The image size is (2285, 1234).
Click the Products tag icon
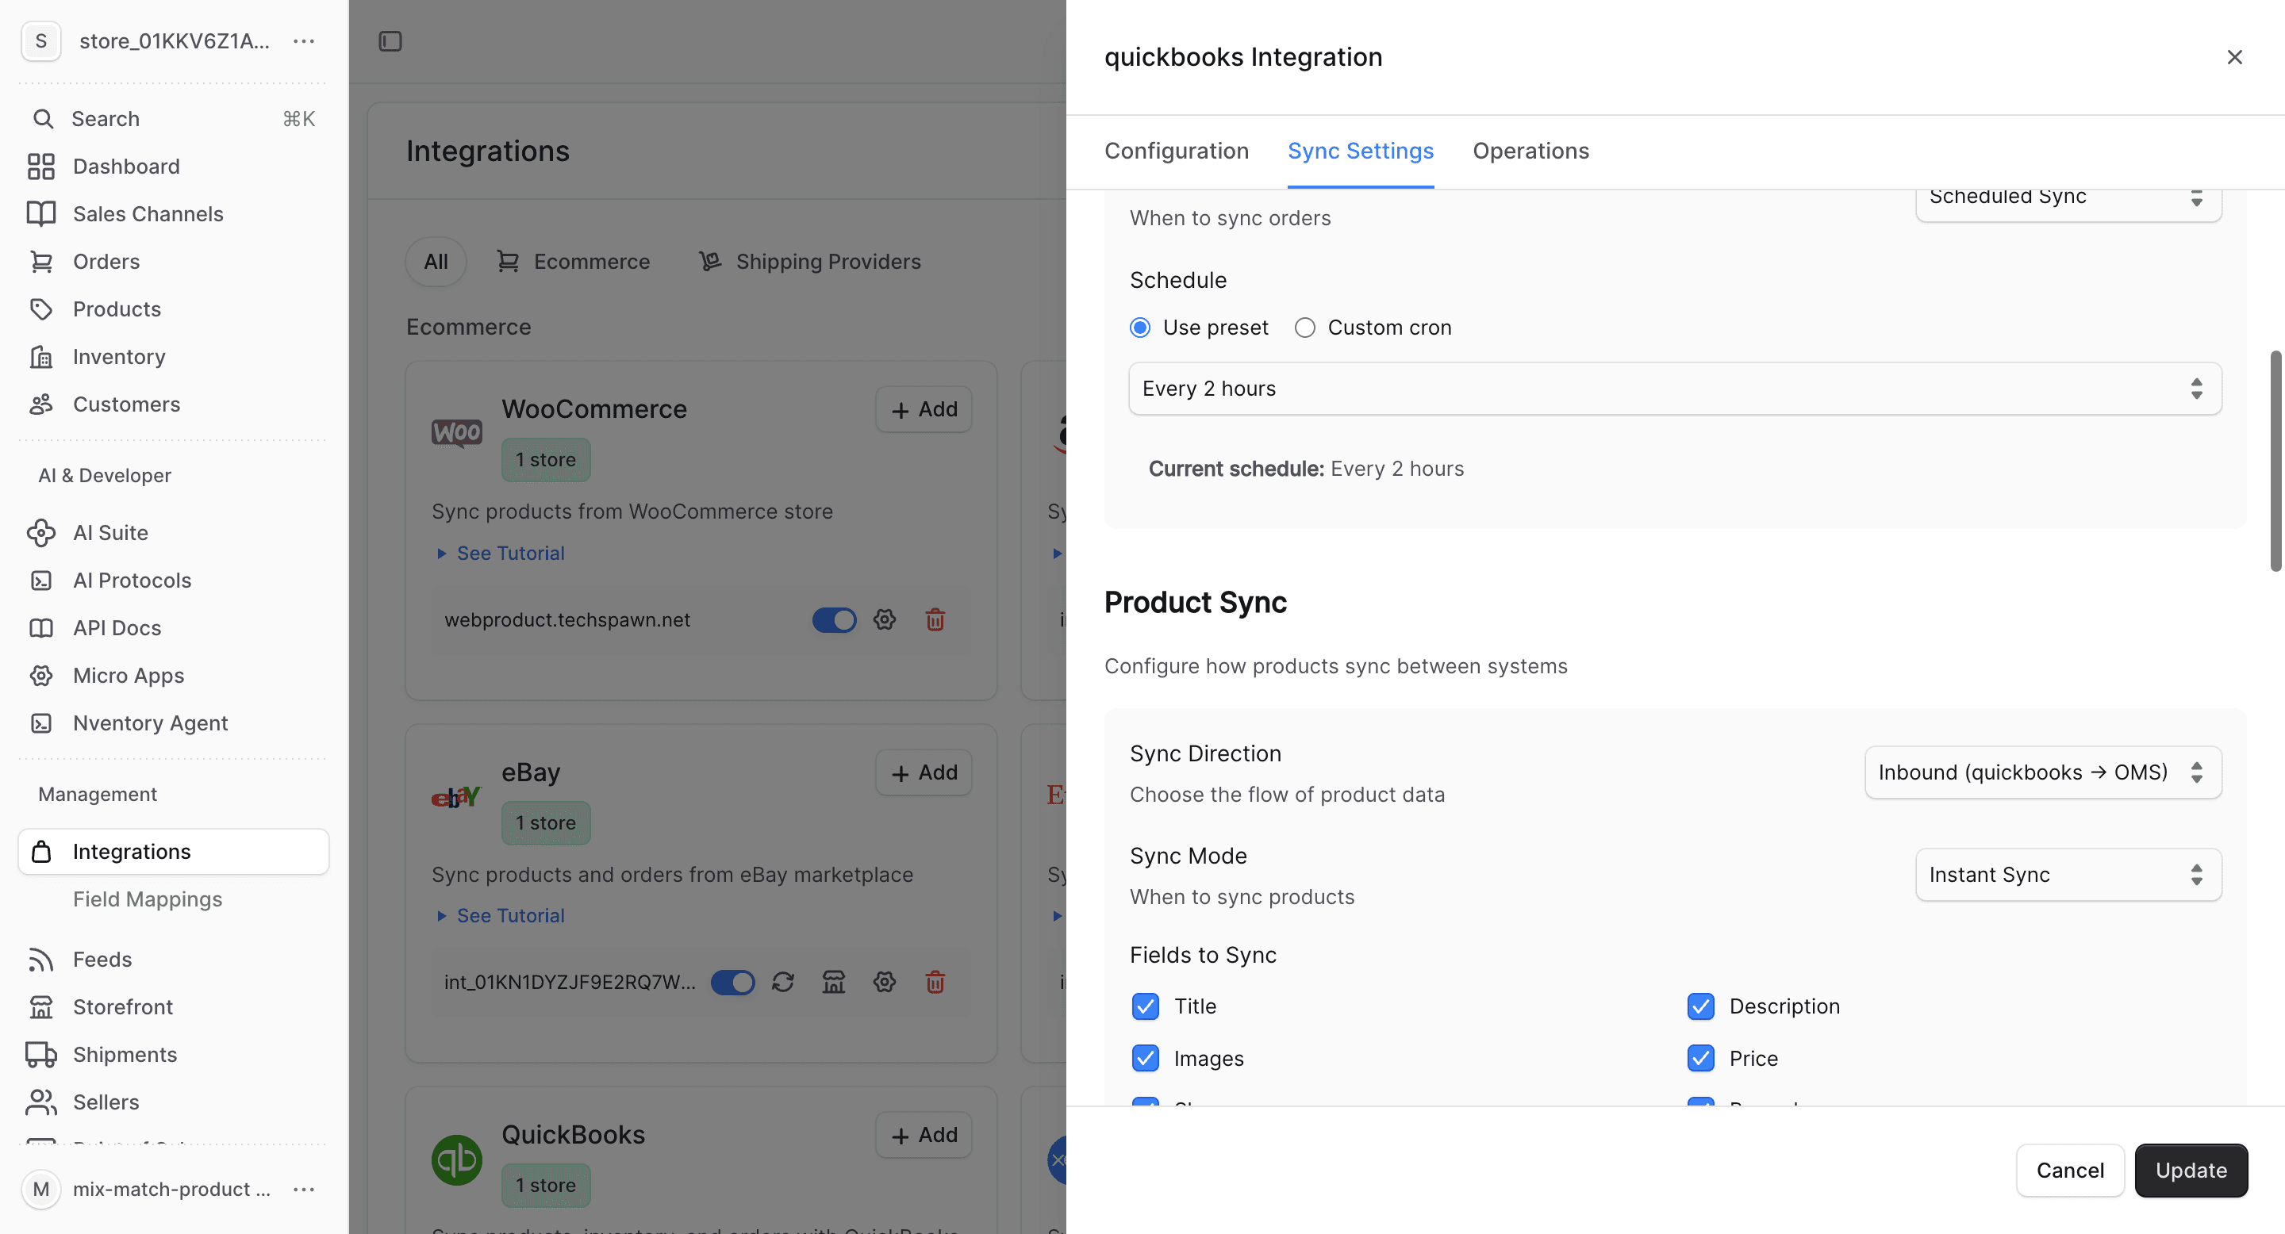pyautogui.click(x=40, y=308)
